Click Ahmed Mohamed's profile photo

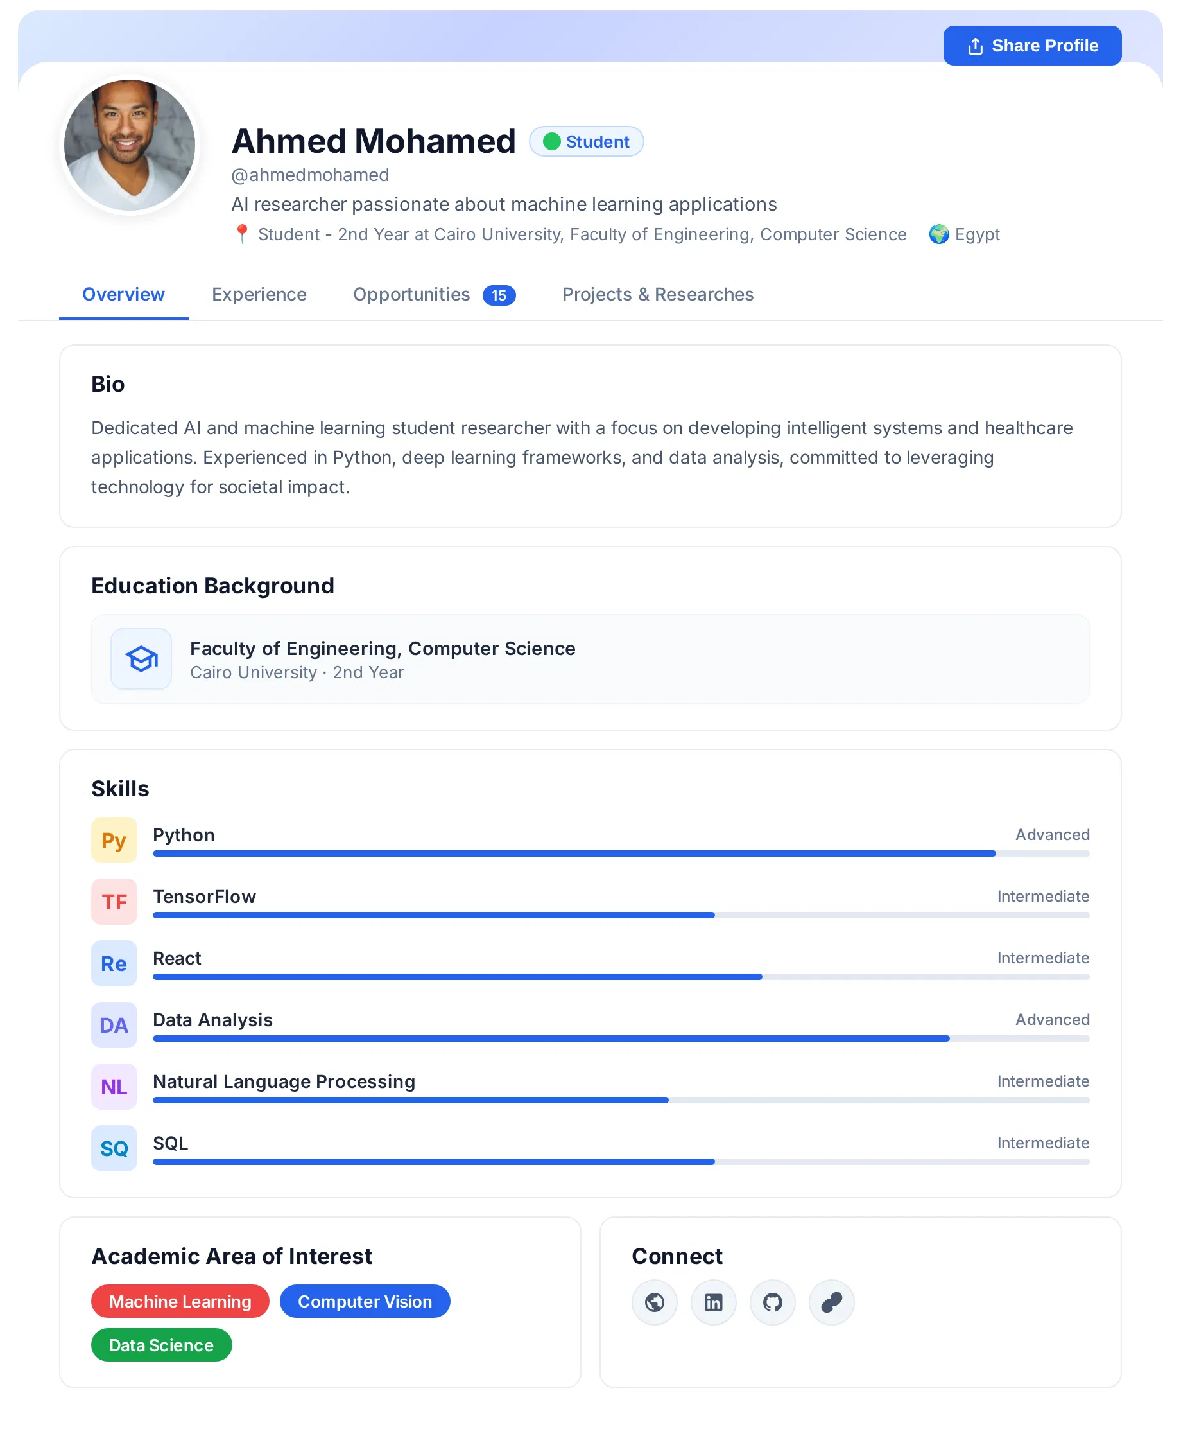(x=129, y=145)
